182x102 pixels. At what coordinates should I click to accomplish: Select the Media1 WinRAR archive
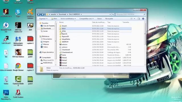point(64,58)
